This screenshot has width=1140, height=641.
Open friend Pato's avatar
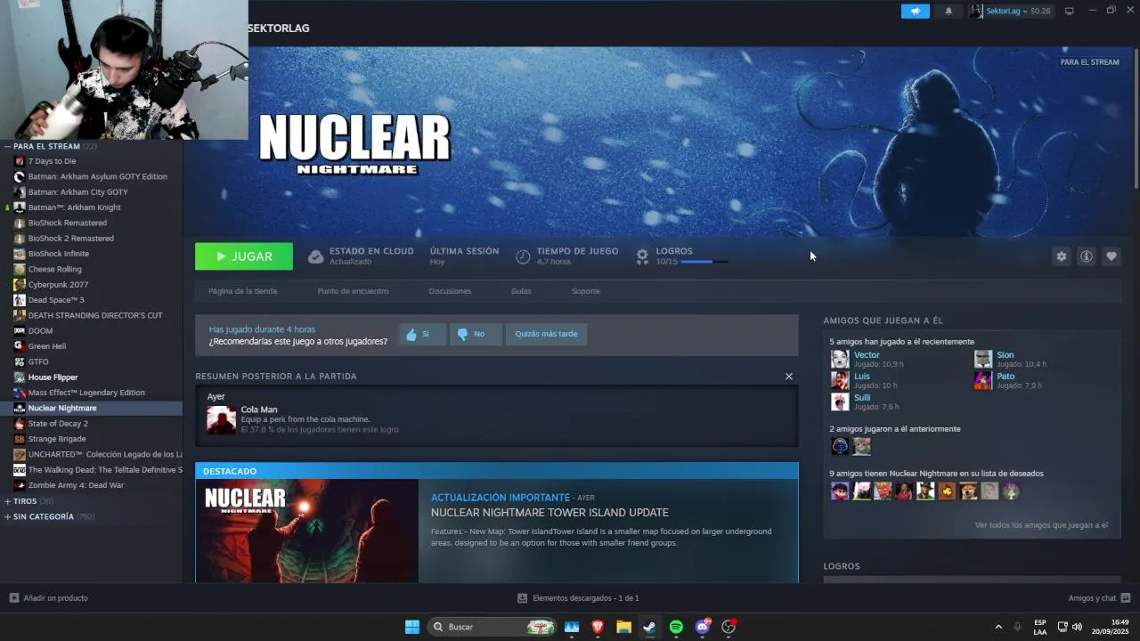[x=983, y=380]
